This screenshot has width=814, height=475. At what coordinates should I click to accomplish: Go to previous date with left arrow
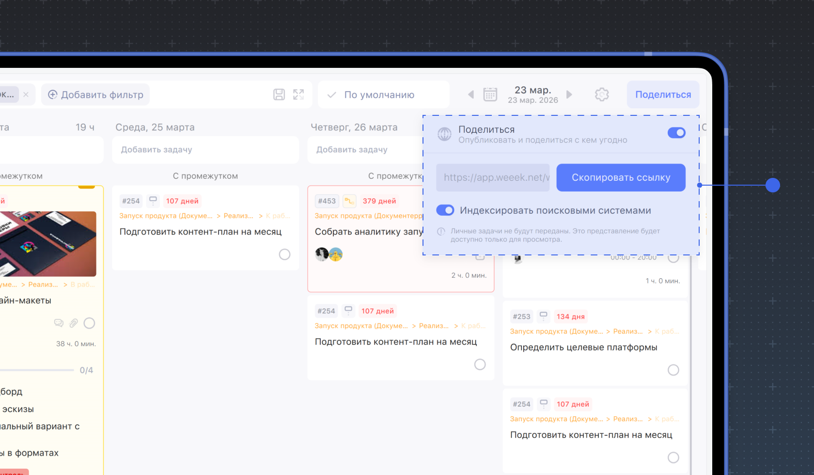pyautogui.click(x=470, y=95)
